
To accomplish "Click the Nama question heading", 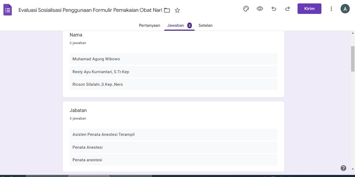I will (76, 35).
